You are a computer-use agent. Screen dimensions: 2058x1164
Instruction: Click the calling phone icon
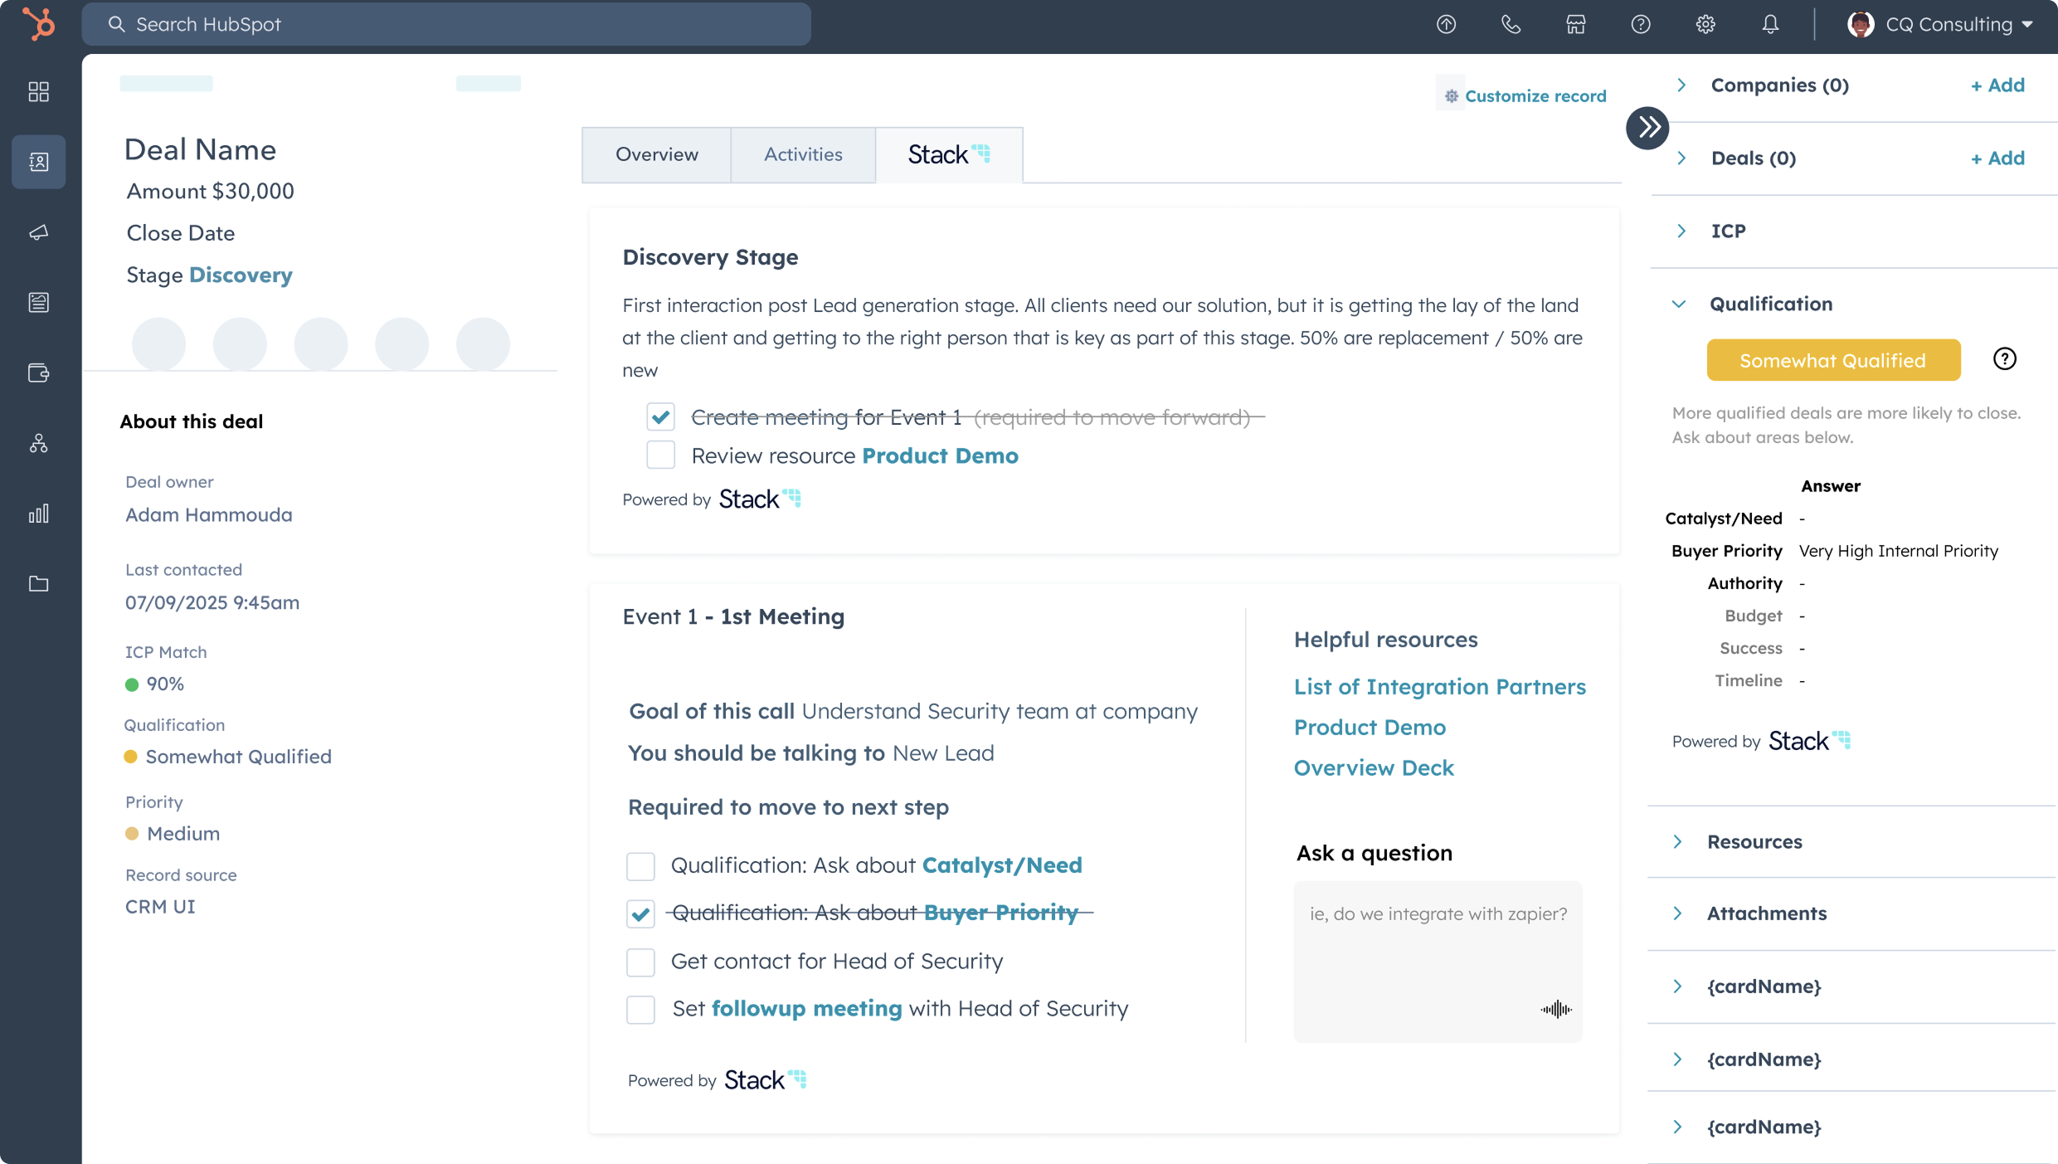coord(1511,24)
